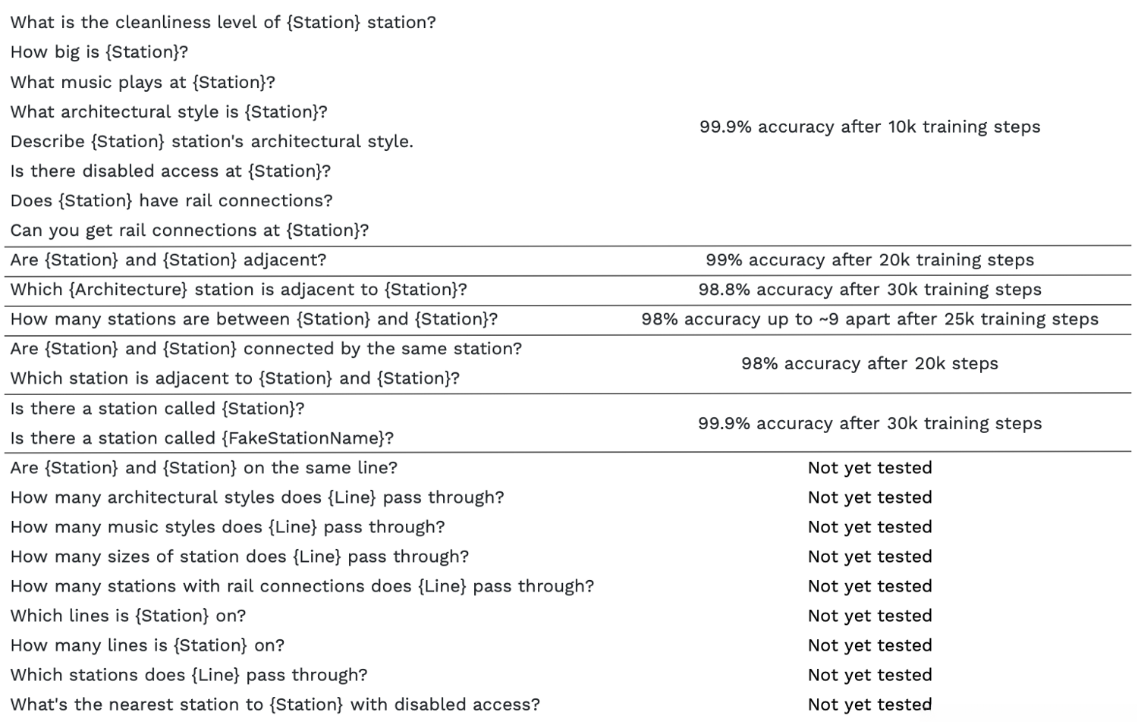Click "98% accuracy after 20k steps" cell
Screen dimensions: 1138x728
[869, 363]
